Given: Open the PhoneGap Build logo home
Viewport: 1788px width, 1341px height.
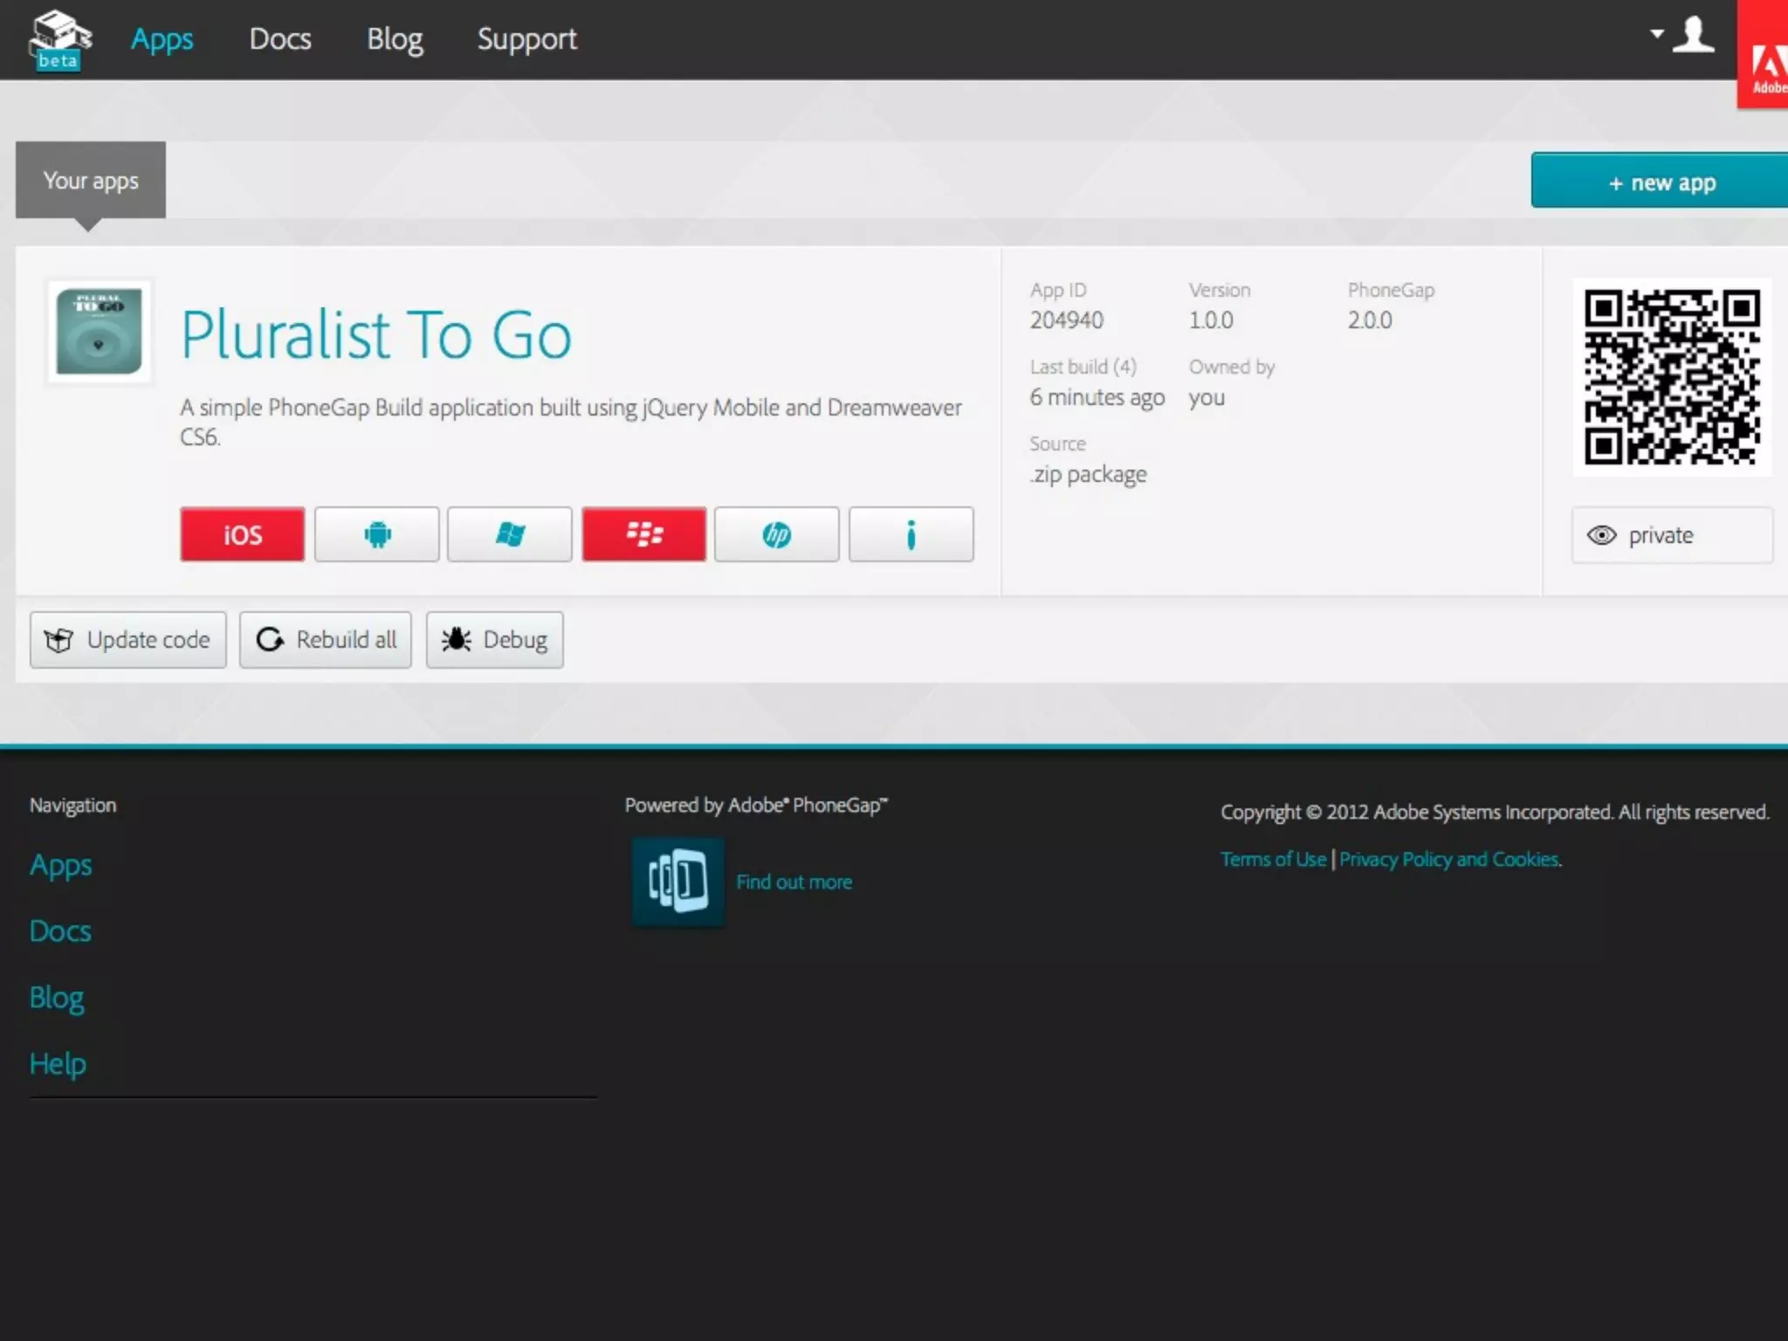Looking at the screenshot, I should [x=59, y=39].
